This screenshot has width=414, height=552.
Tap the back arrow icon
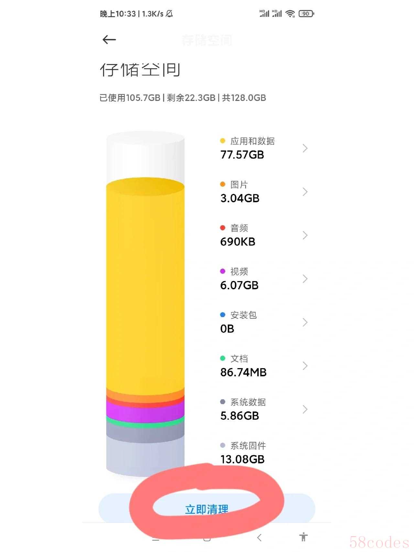[x=109, y=40]
